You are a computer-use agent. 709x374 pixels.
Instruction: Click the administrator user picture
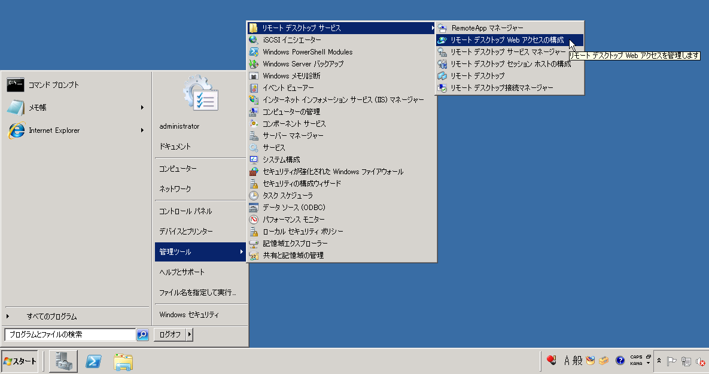point(201,93)
